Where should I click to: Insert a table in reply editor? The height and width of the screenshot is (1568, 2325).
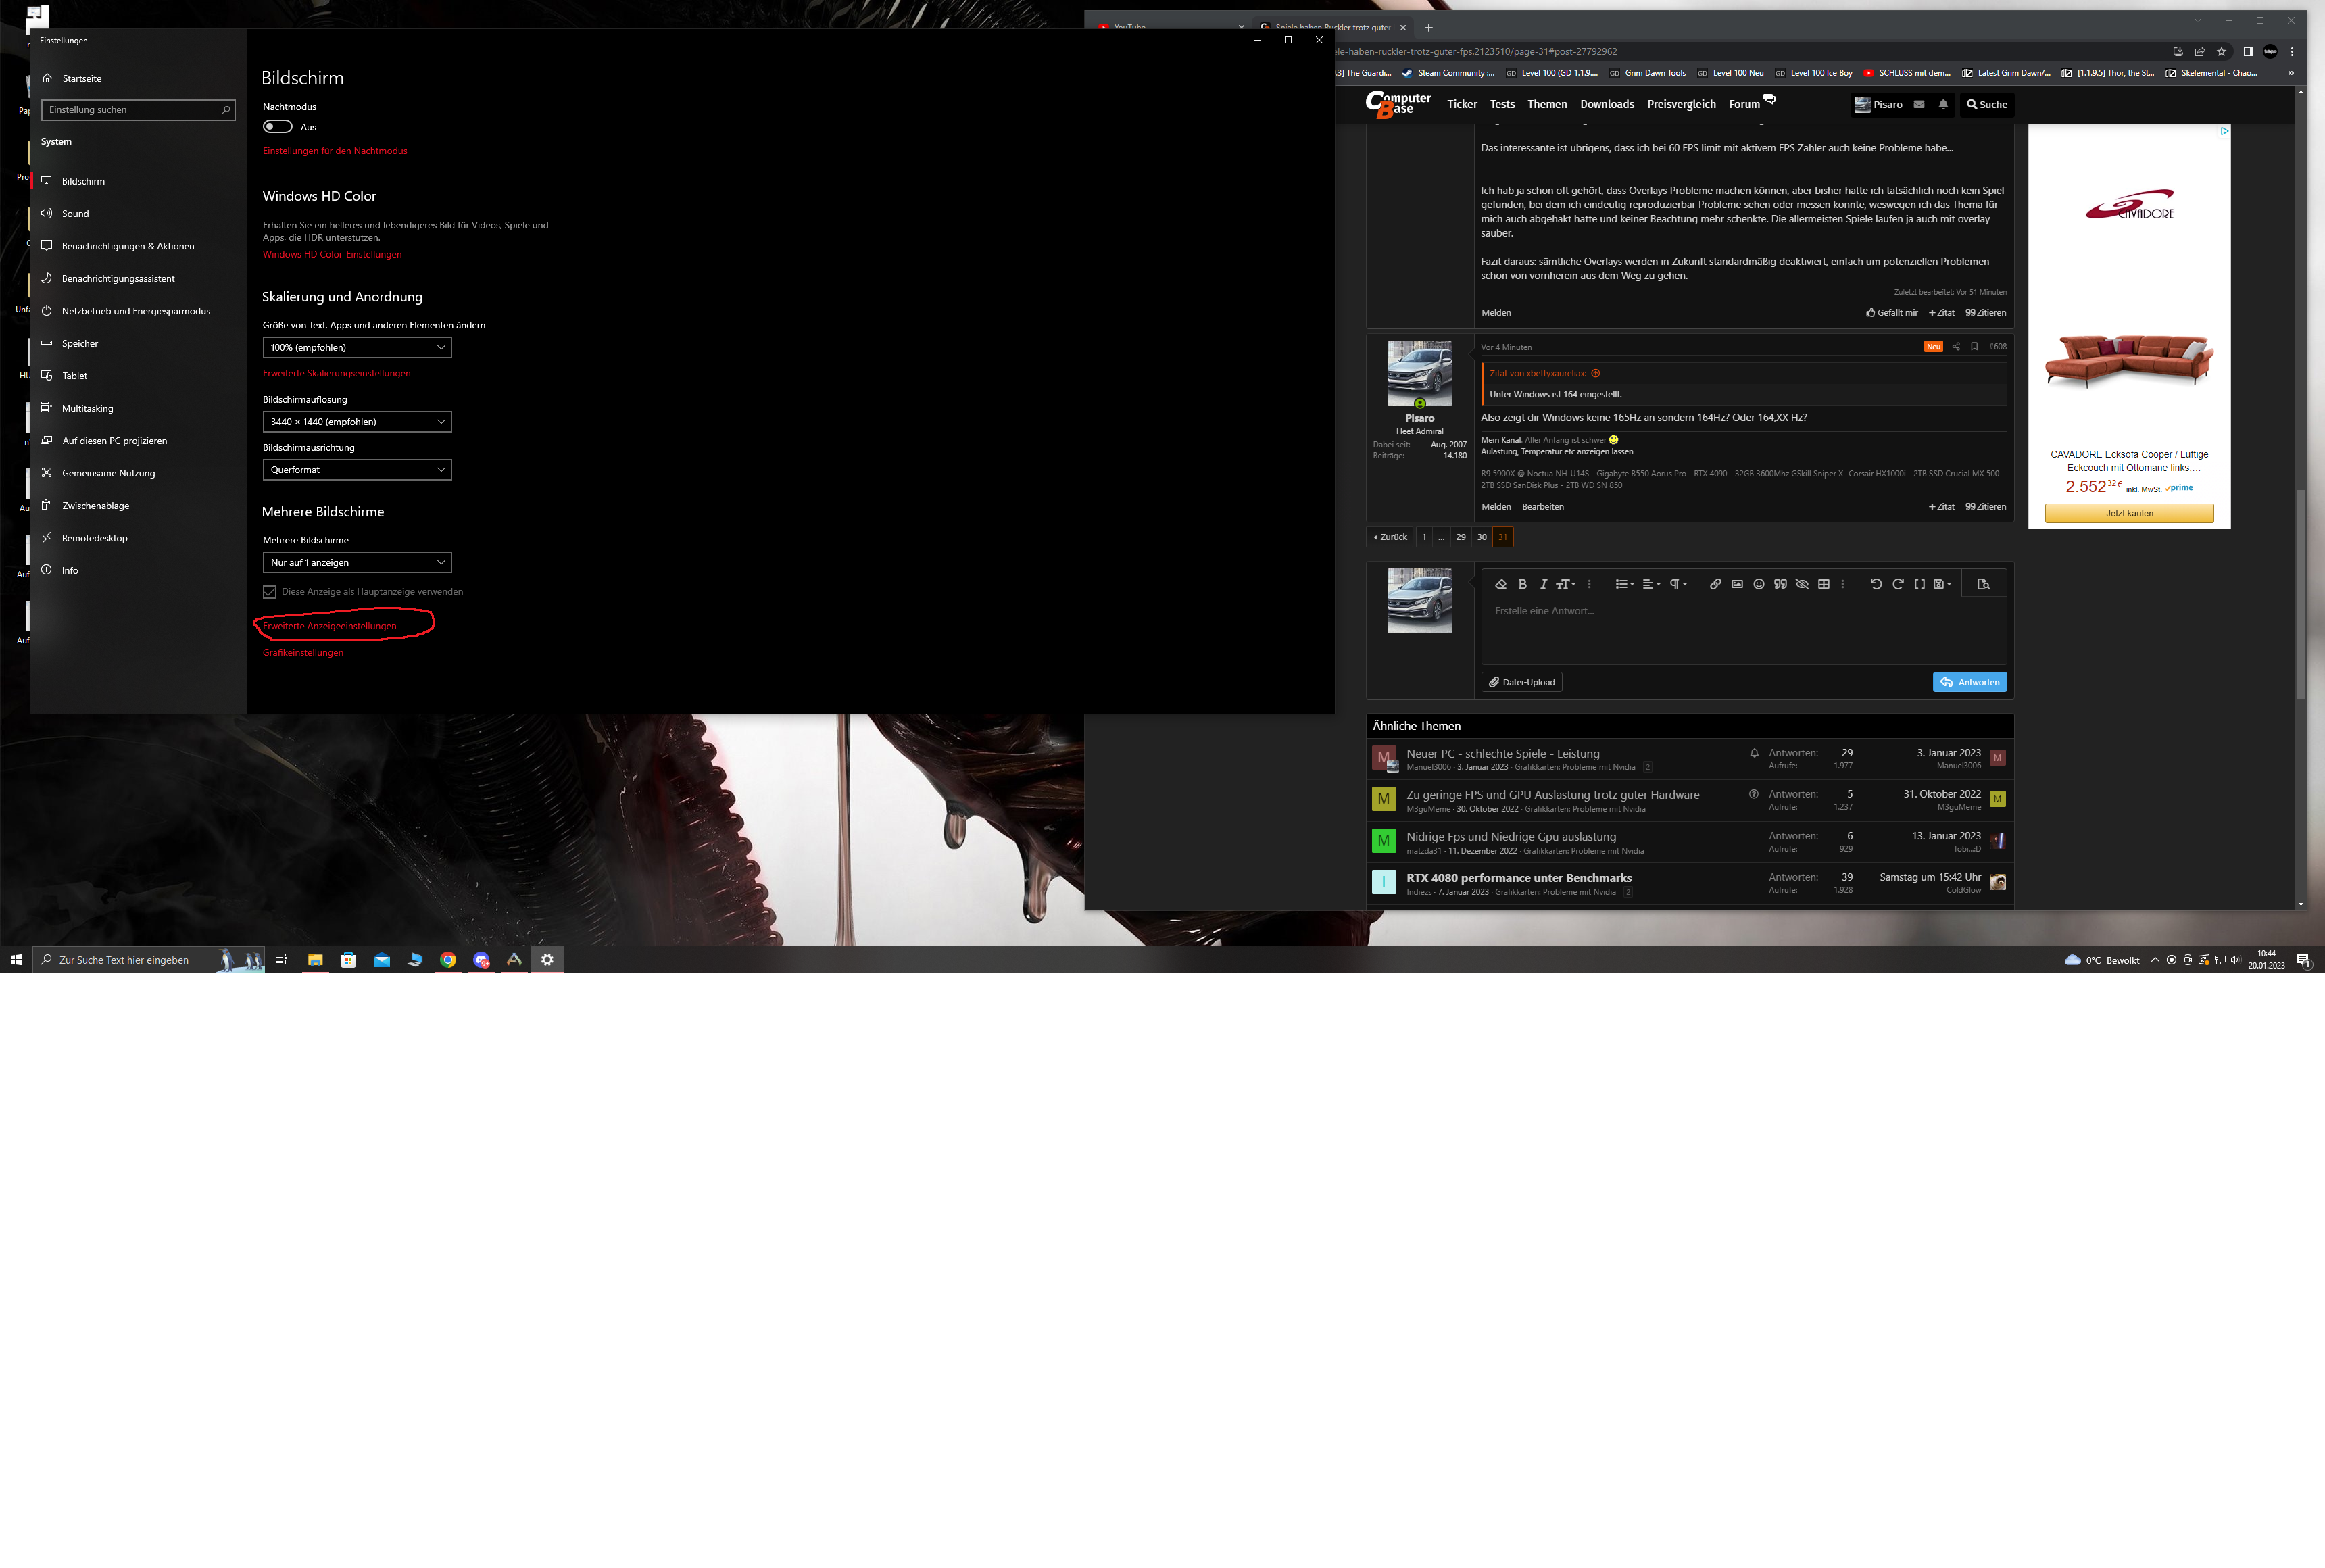[x=1824, y=584]
